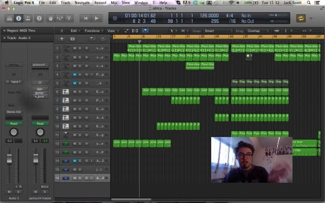Toggle the Inspector info icon
This screenshot has height=203, width=325.
point(19,18)
